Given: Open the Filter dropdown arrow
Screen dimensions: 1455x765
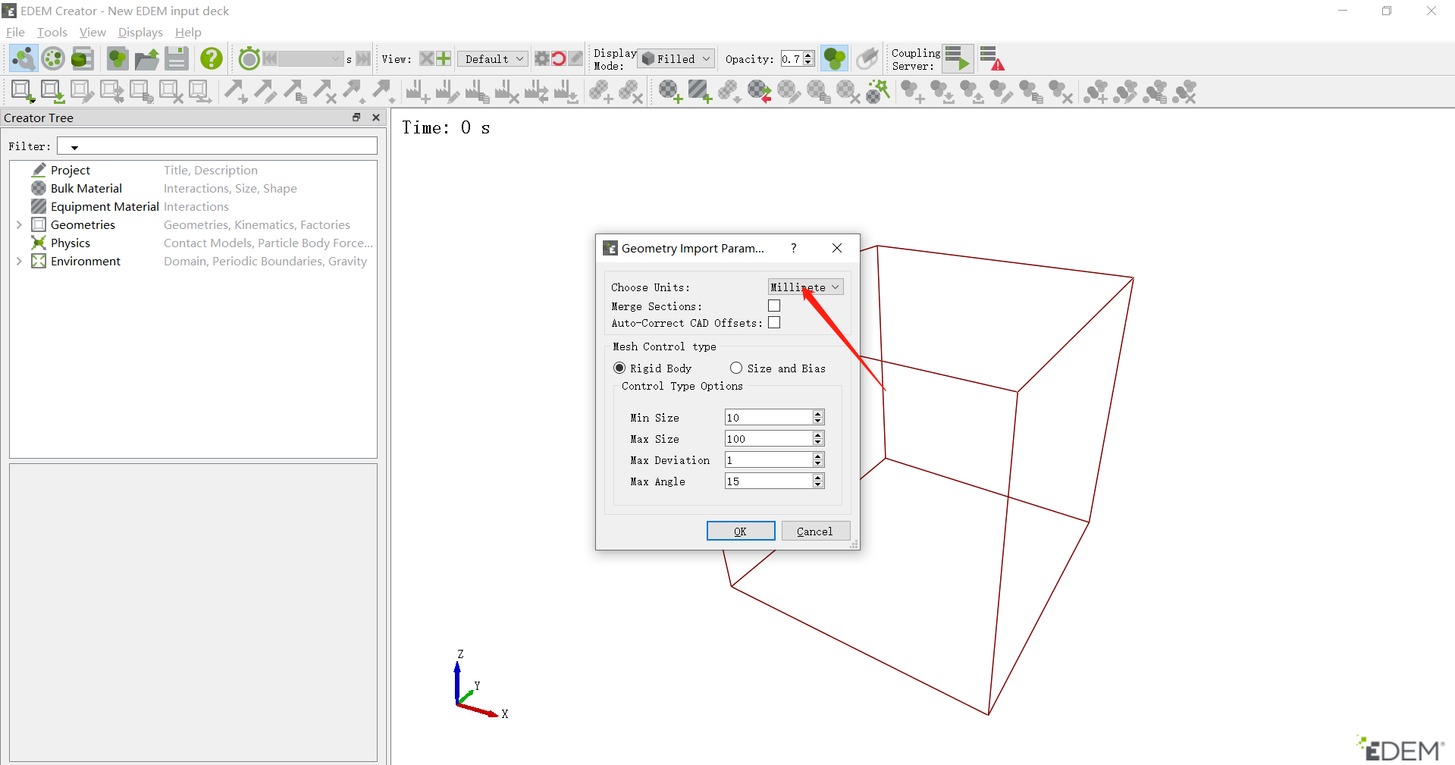Looking at the screenshot, I should click(x=74, y=147).
